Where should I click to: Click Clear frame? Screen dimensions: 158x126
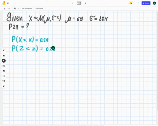pos(39,9)
